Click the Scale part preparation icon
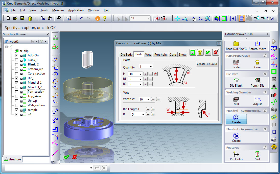Image resolution: width=280 pixels, height=174 pixels. click(x=236, y=62)
